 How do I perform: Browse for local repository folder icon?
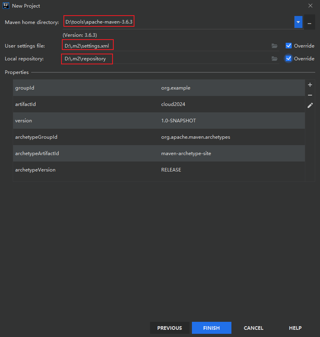coord(275,59)
